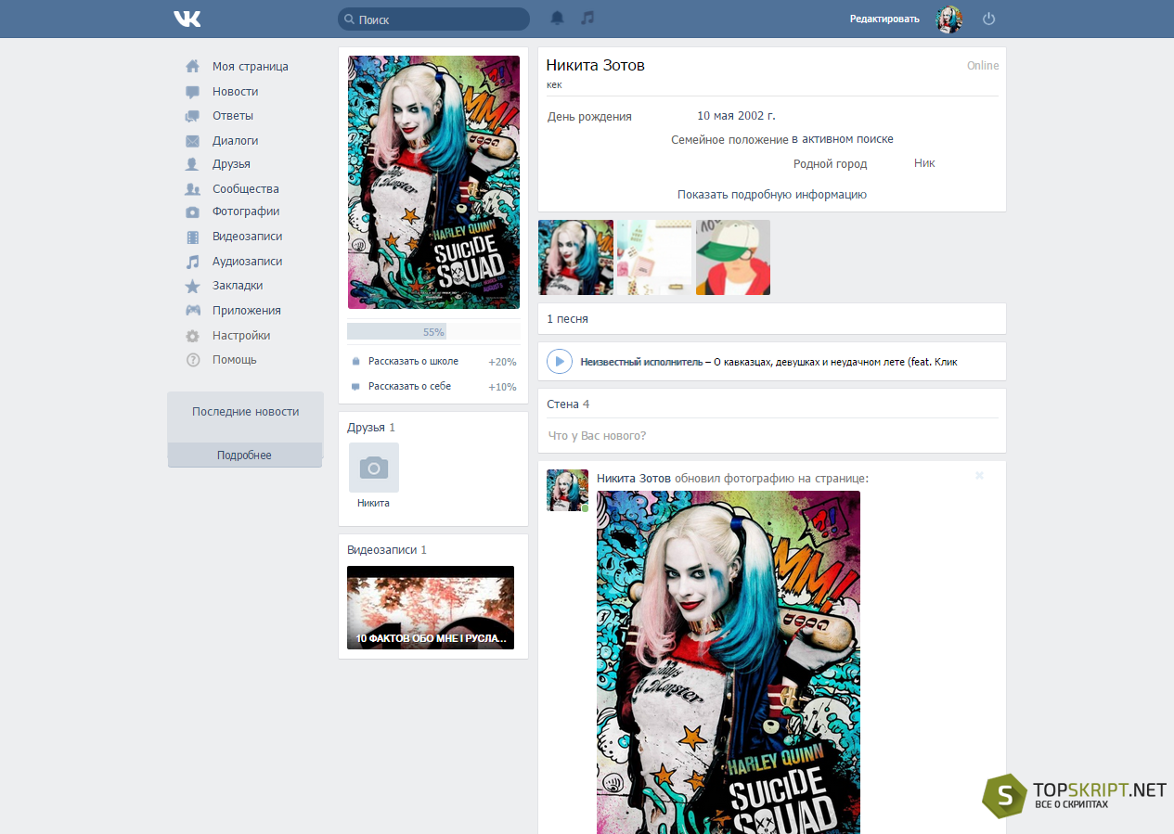
Task: Select Сообщества menu entry
Action: pos(246,189)
